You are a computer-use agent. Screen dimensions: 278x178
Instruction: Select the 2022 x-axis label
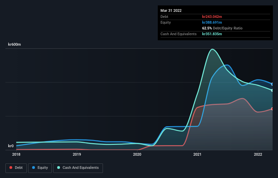click(x=258, y=154)
